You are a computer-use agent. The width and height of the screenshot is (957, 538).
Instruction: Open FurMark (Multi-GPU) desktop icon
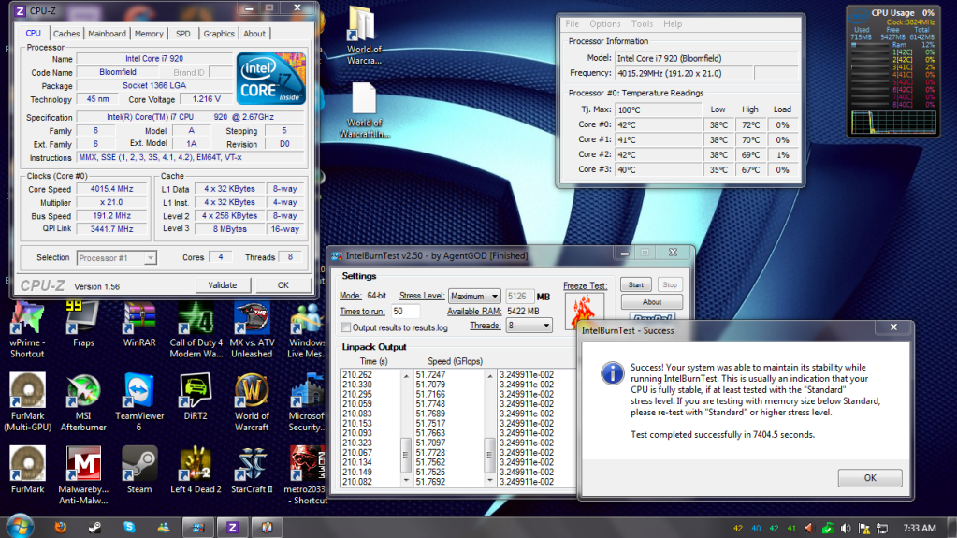coord(27,391)
